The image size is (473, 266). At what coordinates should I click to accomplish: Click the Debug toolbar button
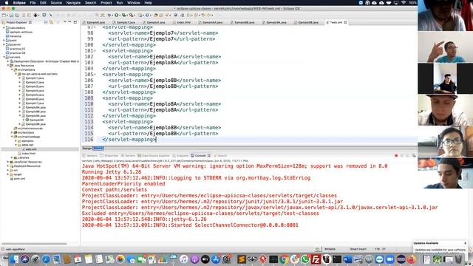[x=109, y=15]
